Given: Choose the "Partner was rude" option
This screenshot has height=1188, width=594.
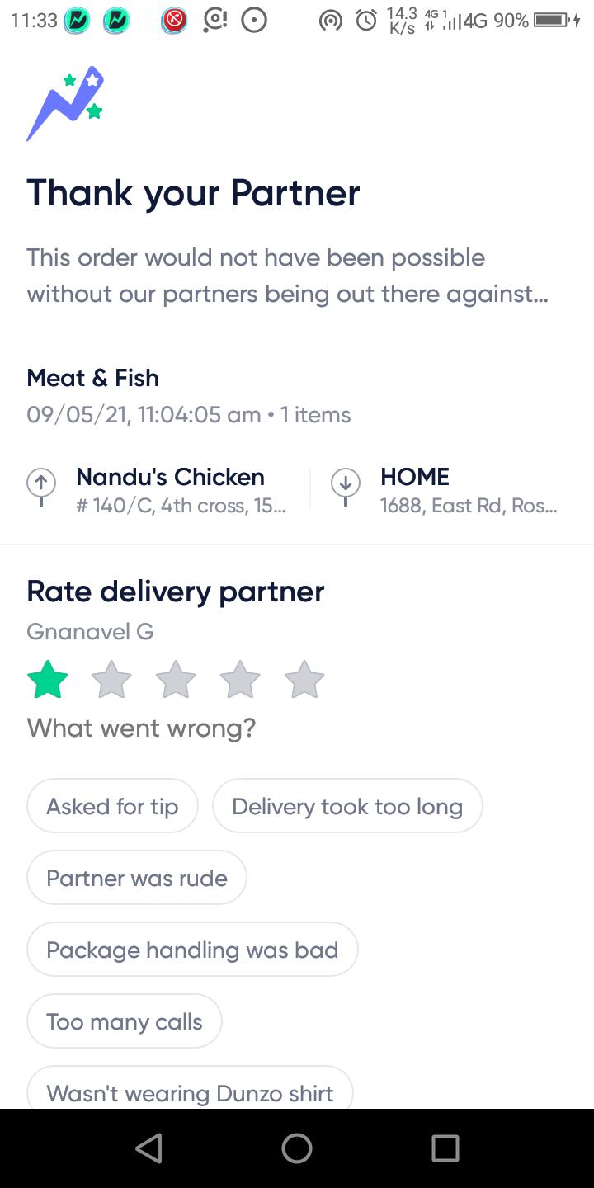Looking at the screenshot, I should point(137,878).
